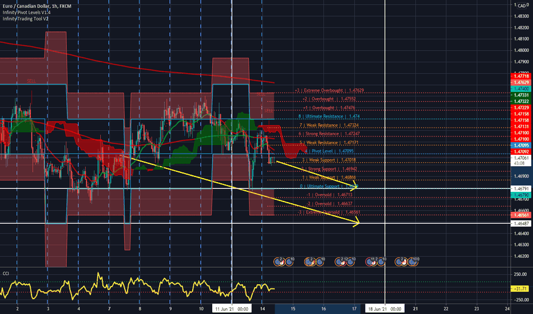
Task: Click the '18 Jun '21 00:00' time label
Action: pos(385,309)
